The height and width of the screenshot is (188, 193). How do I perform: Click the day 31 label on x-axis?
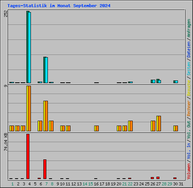tap(181, 184)
